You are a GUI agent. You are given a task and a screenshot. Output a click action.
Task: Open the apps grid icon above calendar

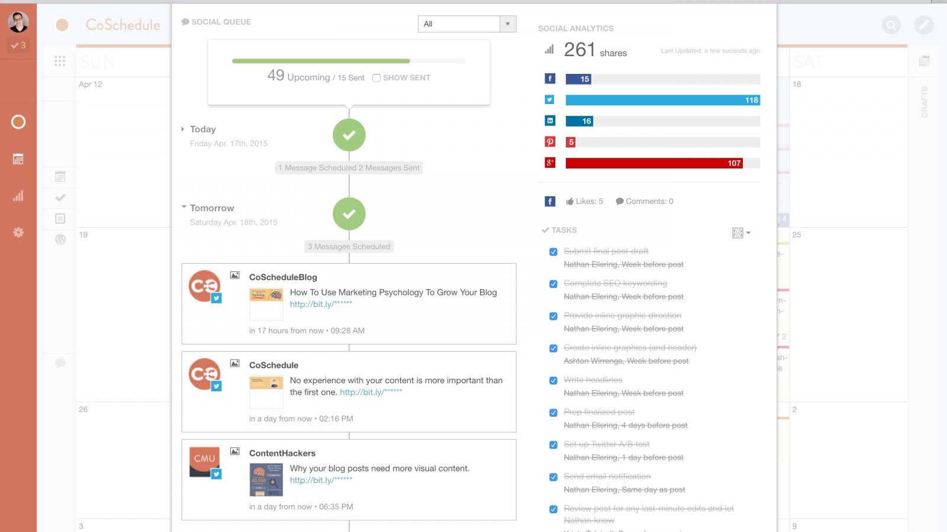click(x=60, y=61)
